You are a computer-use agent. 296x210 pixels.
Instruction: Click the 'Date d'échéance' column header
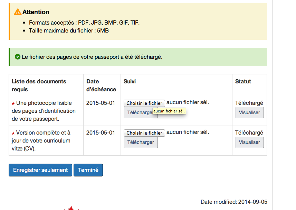[101, 85]
